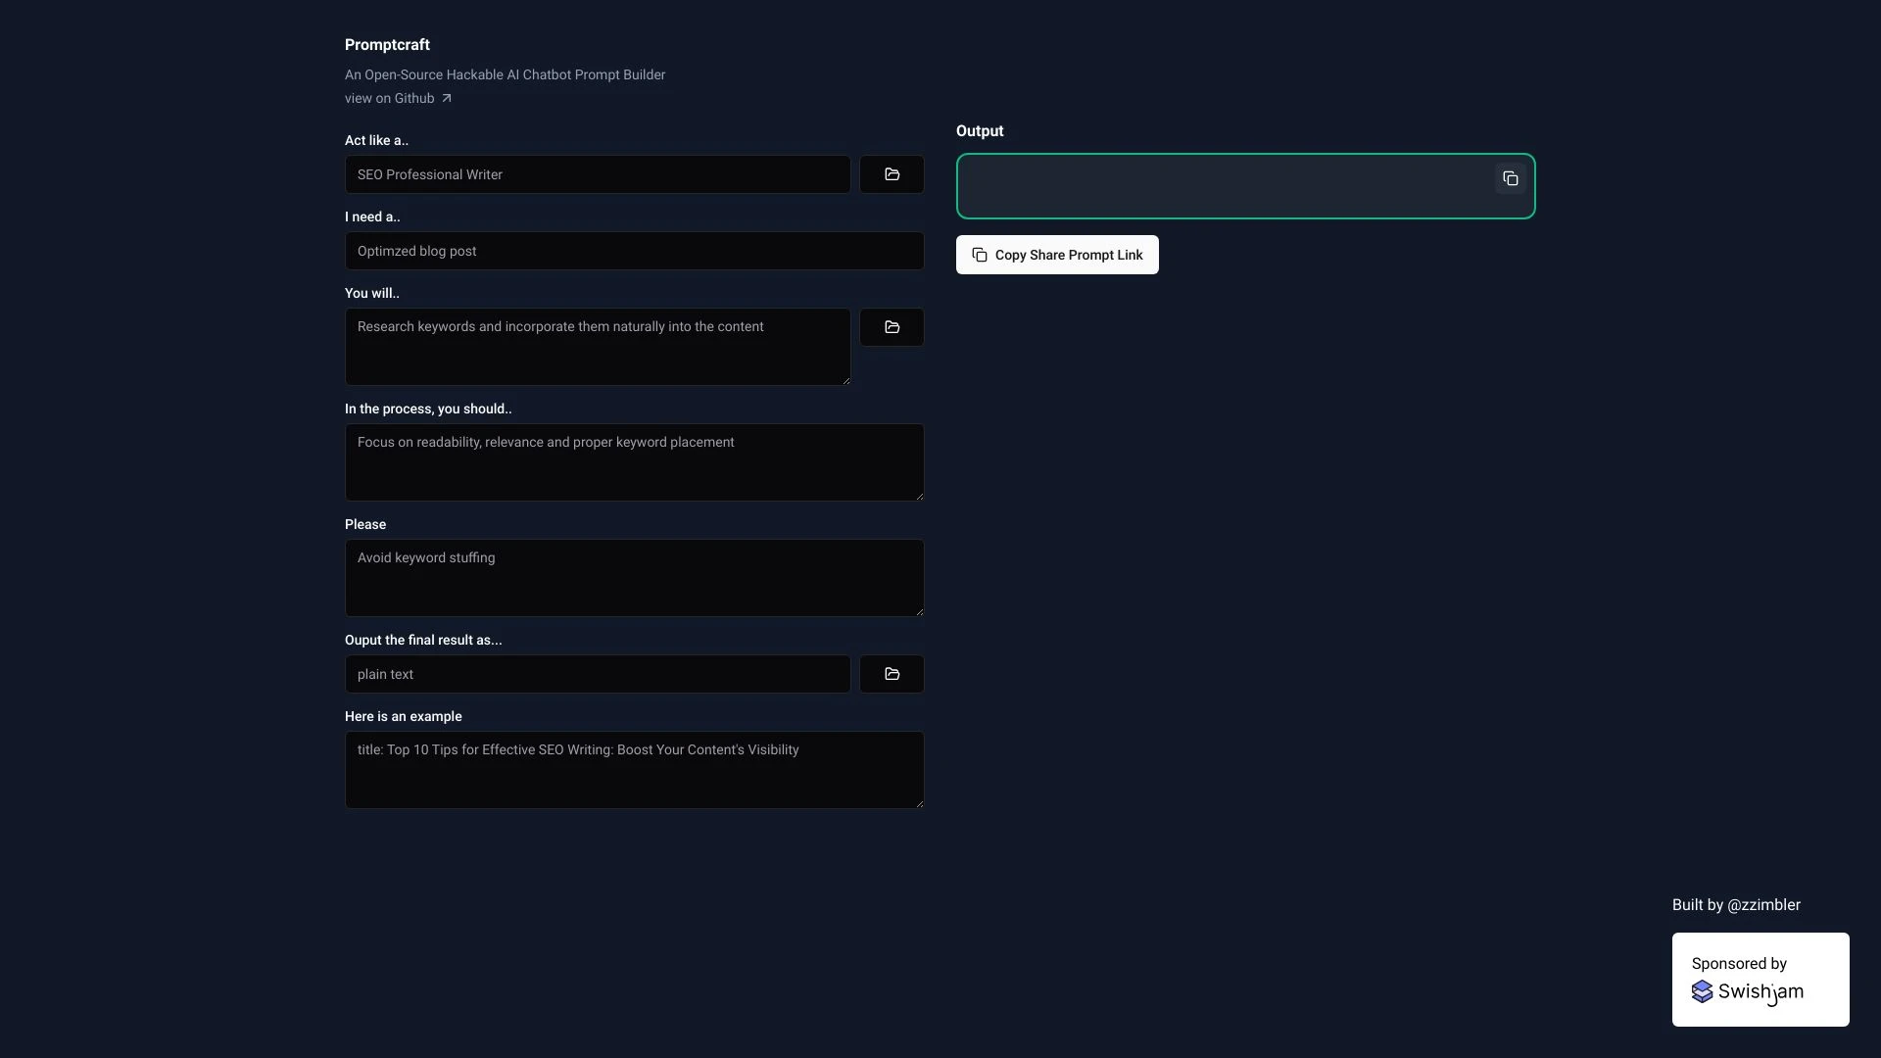The width and height of the screenshot is (1881, 1058).
Task: Click the Github external link icon
Action: 446,98
